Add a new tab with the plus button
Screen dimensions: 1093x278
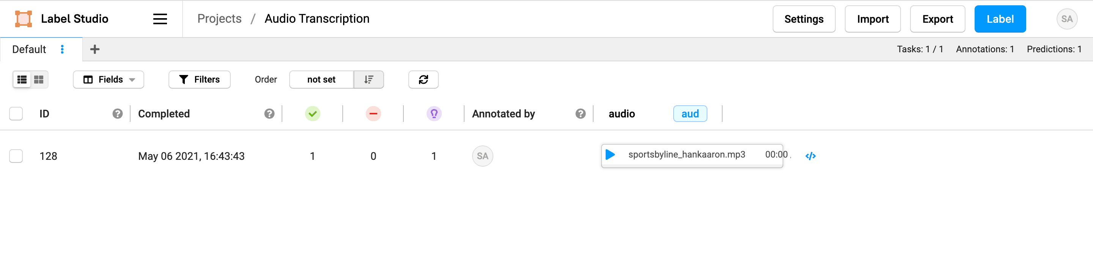pos(94,49)
